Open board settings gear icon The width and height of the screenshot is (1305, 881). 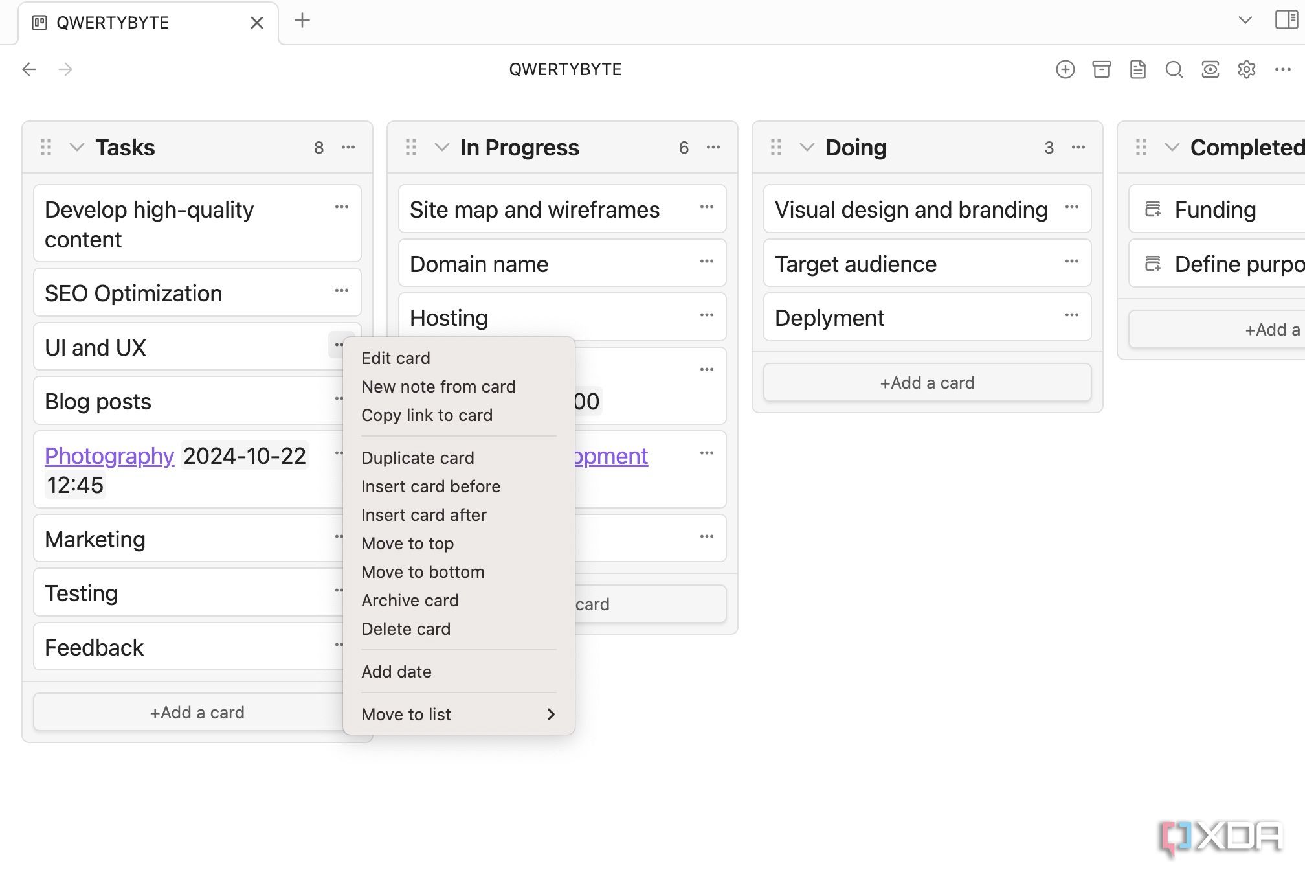1246,69
